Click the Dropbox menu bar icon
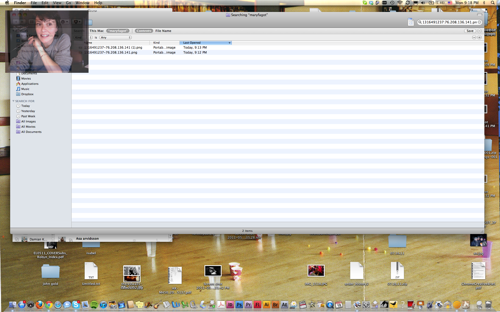 (x=371, y=3)
